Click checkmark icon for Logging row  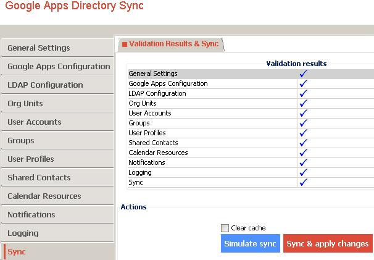pyautogui.click(x=304, y=172)
